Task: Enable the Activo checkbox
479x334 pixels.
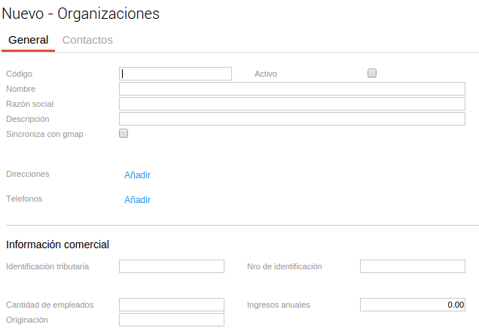Action: click(372, 73)
